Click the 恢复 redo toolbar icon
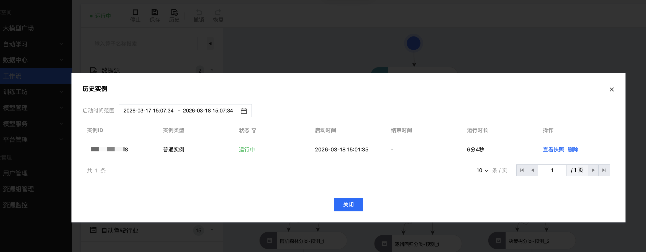This screenshot has height=252, width=646. tap(218, 12)
